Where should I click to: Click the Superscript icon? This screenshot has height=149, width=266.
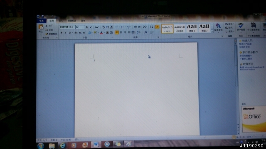pos(84,33)
